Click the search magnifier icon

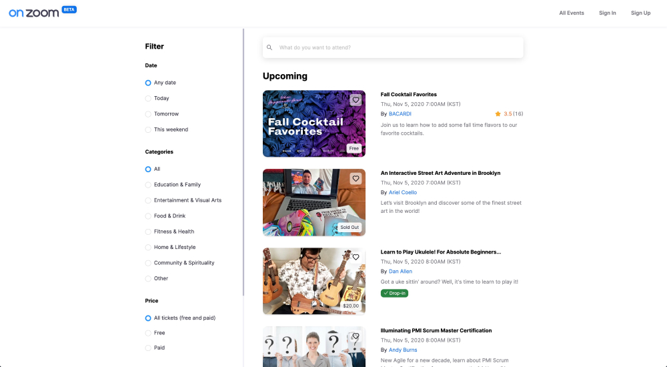pyautogui.click(x=269, y=47)
